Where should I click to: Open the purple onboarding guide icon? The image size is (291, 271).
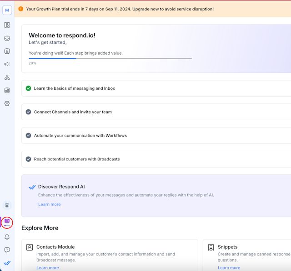tap(7, 222)
